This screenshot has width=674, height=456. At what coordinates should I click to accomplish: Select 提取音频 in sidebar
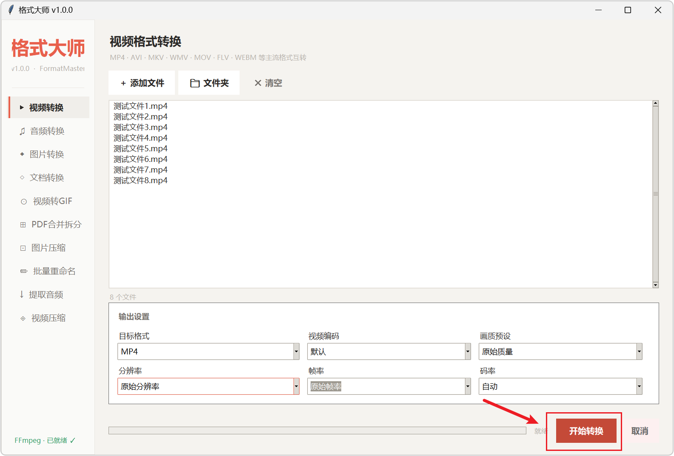coord(49,295)
